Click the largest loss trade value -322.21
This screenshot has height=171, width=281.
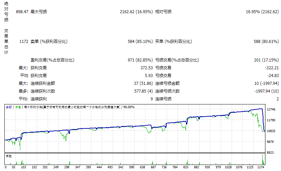(272, 68)
